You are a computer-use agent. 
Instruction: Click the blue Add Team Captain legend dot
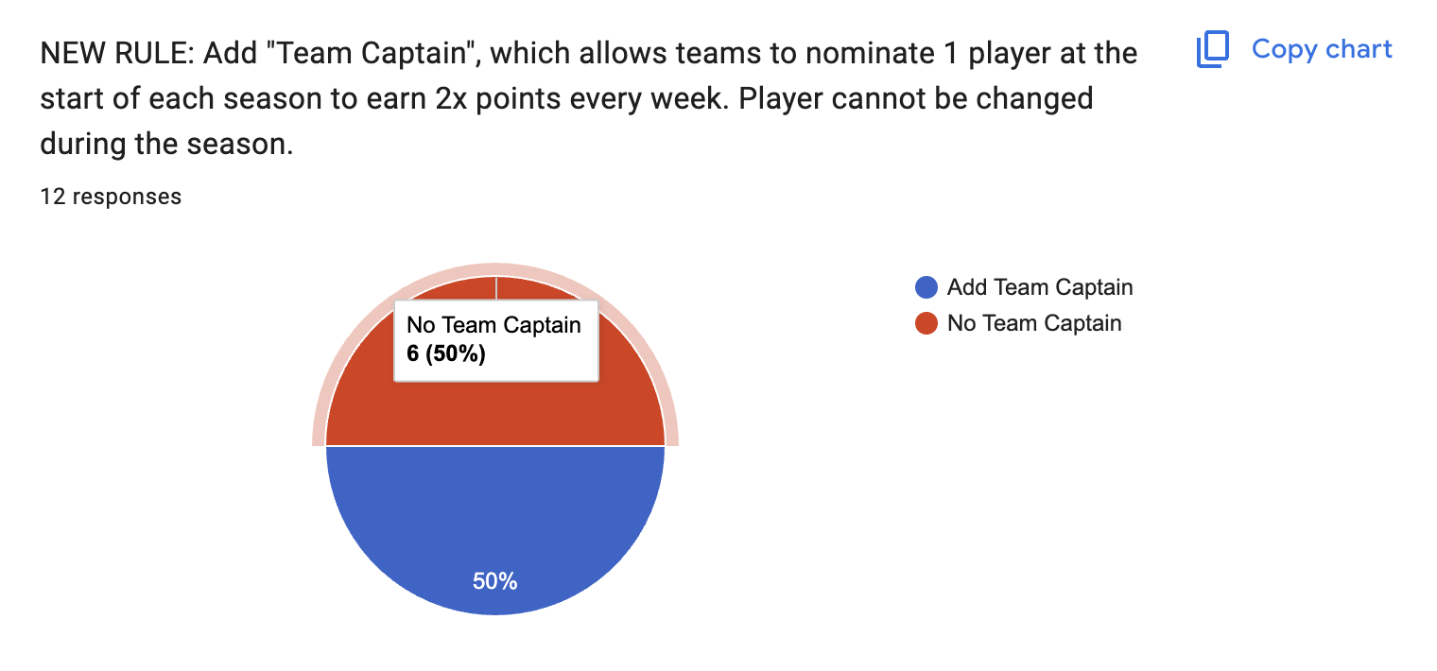click(926, 287)
